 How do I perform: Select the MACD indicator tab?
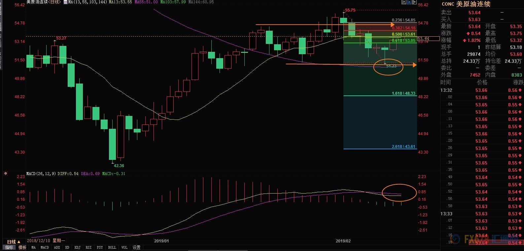(45, 247)
